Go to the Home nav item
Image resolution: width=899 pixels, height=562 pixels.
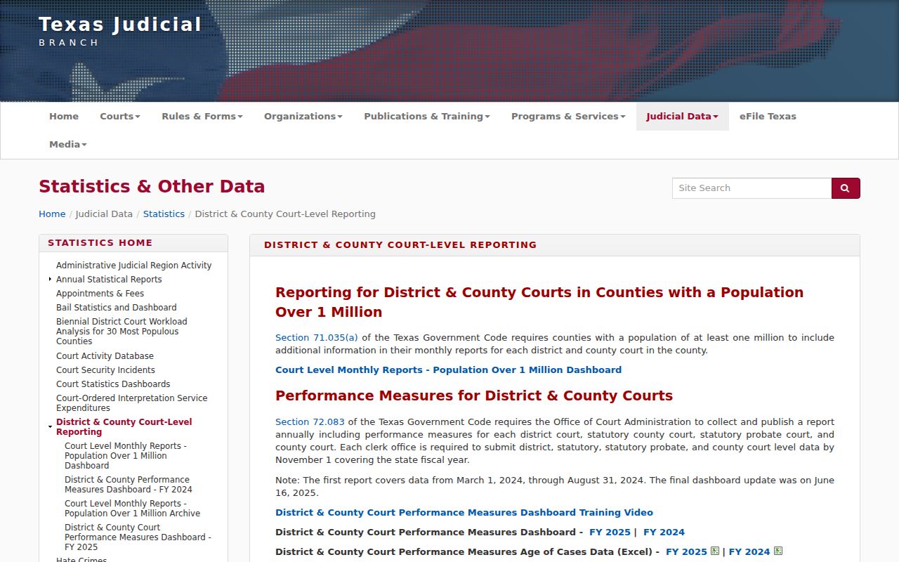pyautogui.click(x=64, y=117)
